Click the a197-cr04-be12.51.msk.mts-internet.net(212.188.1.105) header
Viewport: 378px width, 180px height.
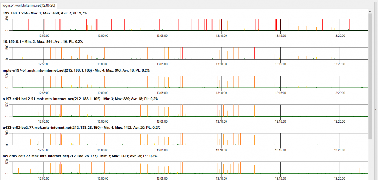(80, 99)
